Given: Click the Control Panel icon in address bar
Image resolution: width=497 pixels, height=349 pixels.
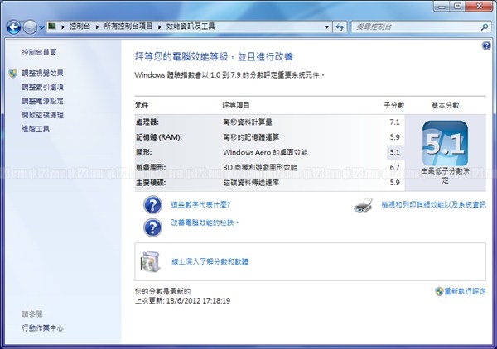Looking at the screenshot, I should point(52,26).
